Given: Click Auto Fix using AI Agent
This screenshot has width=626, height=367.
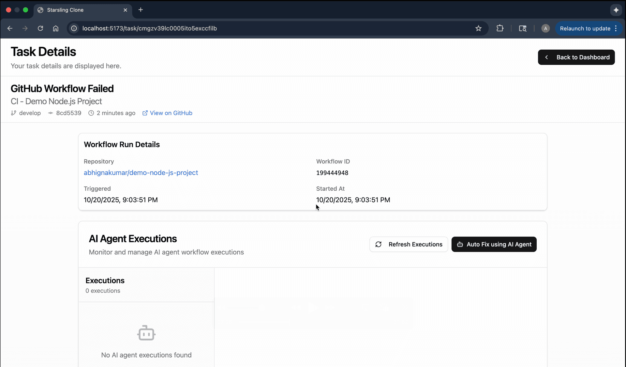Looking at the screenshot, I should coord(494,244).
